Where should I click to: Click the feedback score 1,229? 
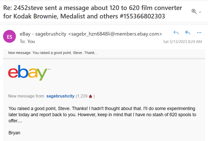[82, 96]
